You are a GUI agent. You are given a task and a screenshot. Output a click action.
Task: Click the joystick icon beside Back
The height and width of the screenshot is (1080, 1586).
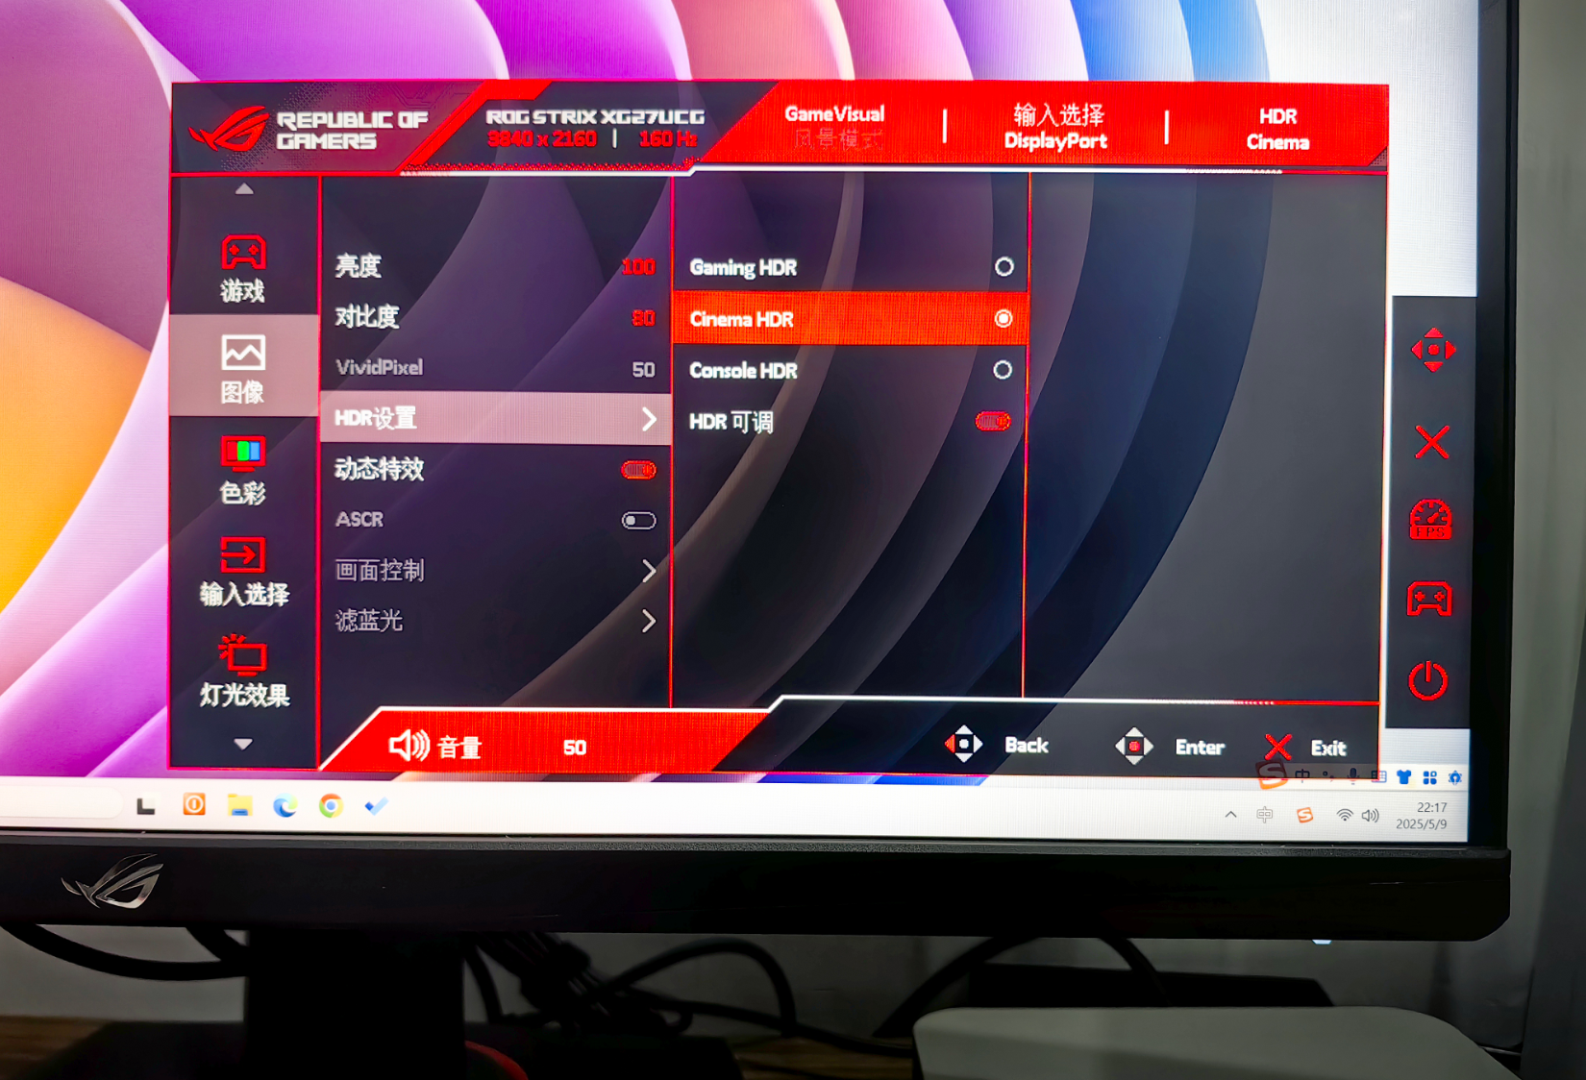(x=963, y=744)
